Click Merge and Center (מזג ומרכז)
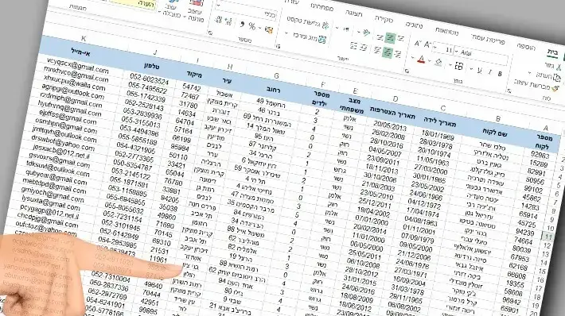 pos(310,37)
